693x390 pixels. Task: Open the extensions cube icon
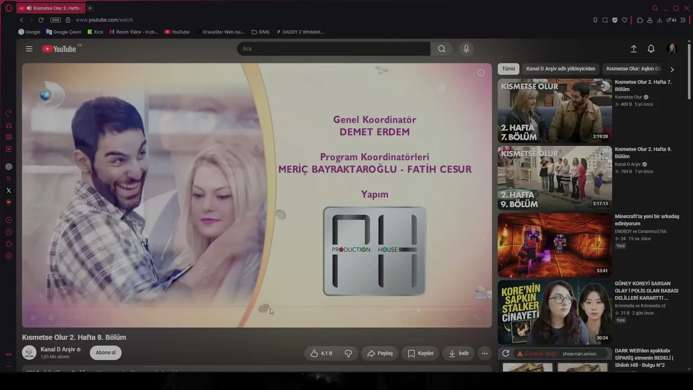click(640, 20)
